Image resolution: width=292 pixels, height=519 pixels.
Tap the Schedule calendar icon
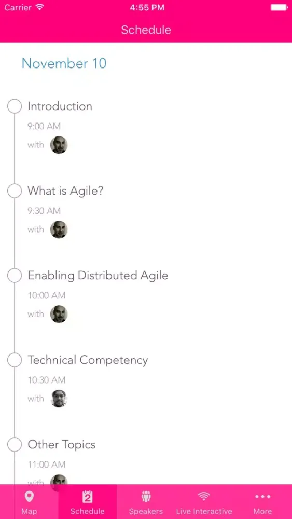(x=87, y=497)
